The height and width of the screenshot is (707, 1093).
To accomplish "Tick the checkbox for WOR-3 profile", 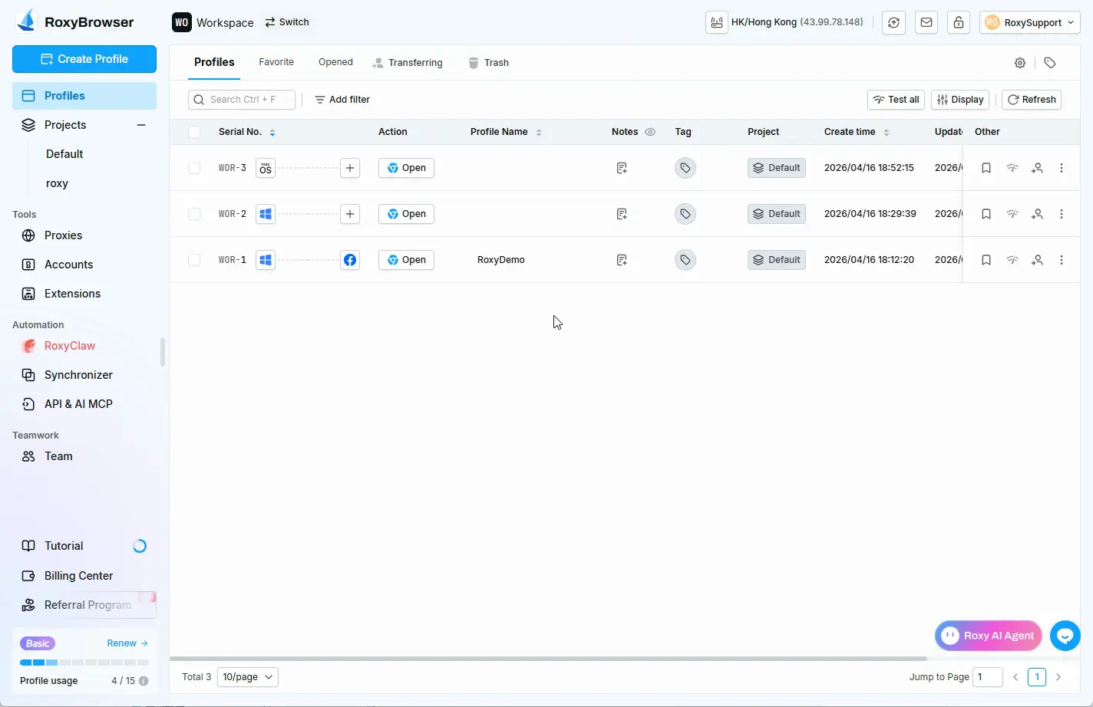I will 194,168.
